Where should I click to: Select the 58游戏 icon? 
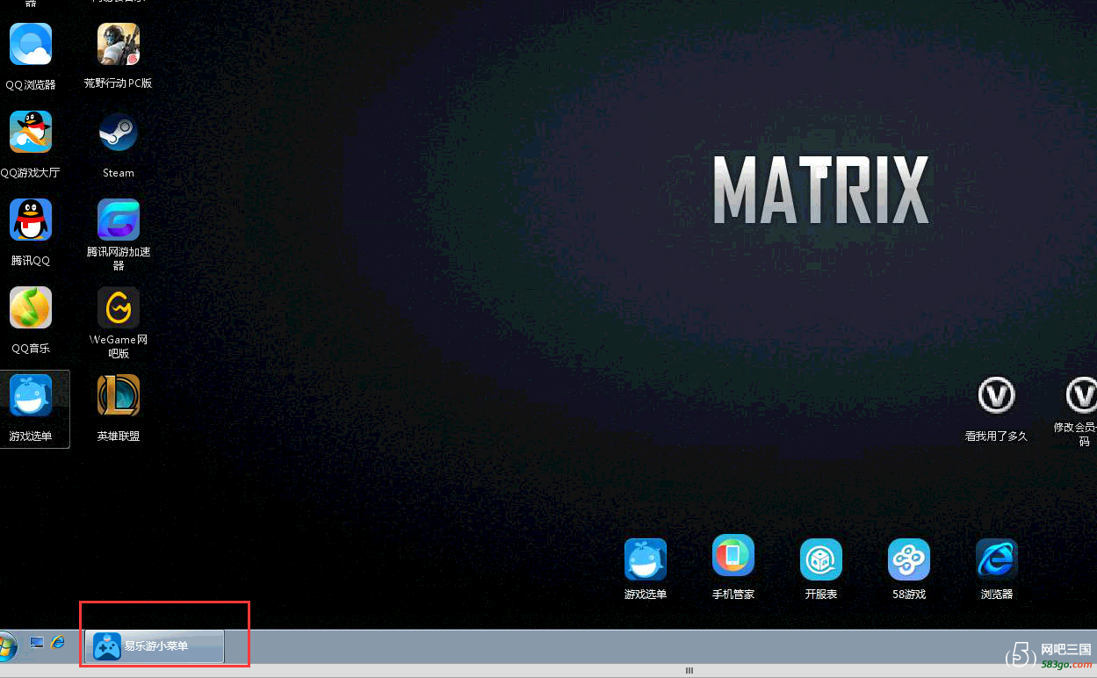pos(909,559)
